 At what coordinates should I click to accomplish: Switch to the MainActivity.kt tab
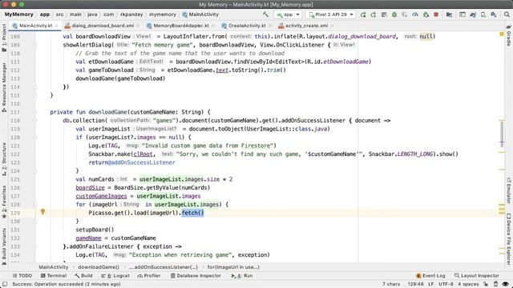35,26
